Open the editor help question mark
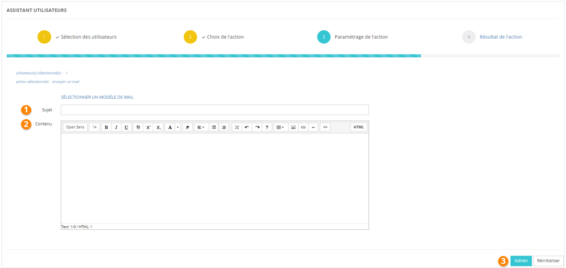This screenshot has height=268, width=566. pyautogui.click(x=267, y=127)
